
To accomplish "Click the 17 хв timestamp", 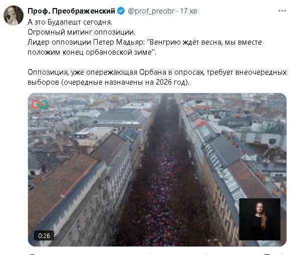I will point(188,11).
